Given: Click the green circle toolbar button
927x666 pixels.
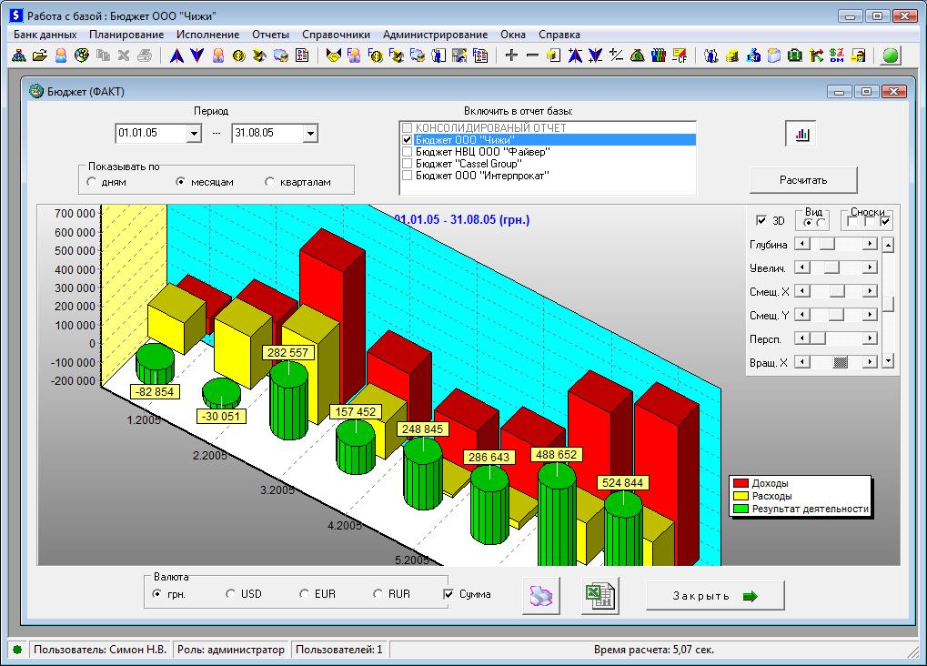Looking at the screenshot, I should click(x=891, y=56).
